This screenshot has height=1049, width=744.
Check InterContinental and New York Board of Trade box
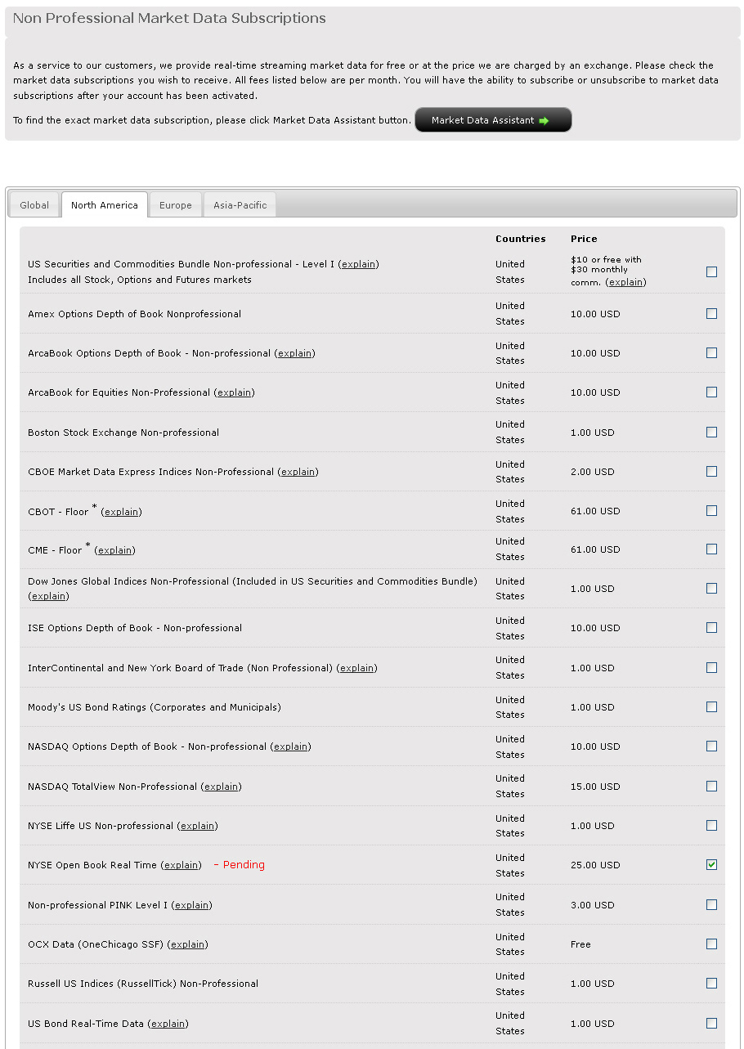[x=711, y=668]
